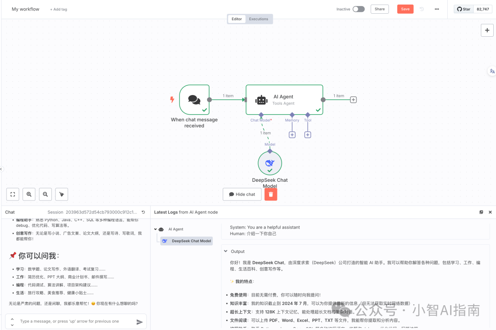Viewport: 496px width, 330px height.
Task: Save the workflow
Action: [x=405, y=9]
